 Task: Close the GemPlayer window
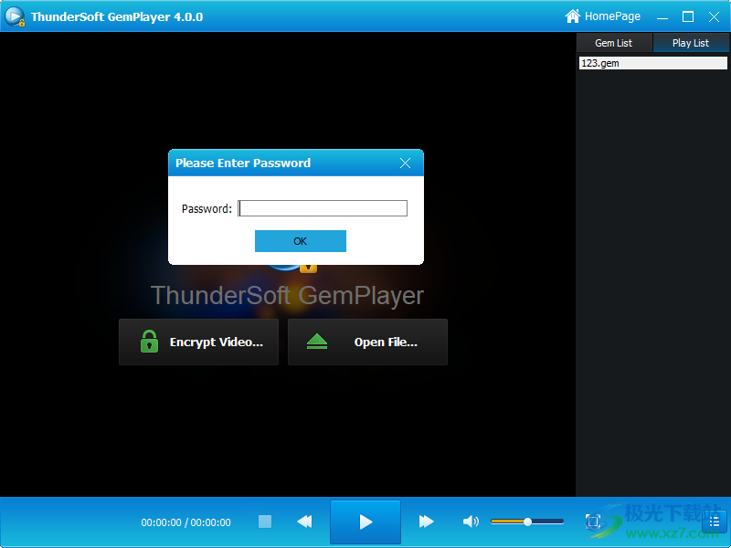[714, 16]
